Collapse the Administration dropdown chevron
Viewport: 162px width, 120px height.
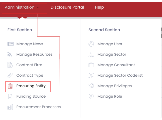[x=38, y=8]
